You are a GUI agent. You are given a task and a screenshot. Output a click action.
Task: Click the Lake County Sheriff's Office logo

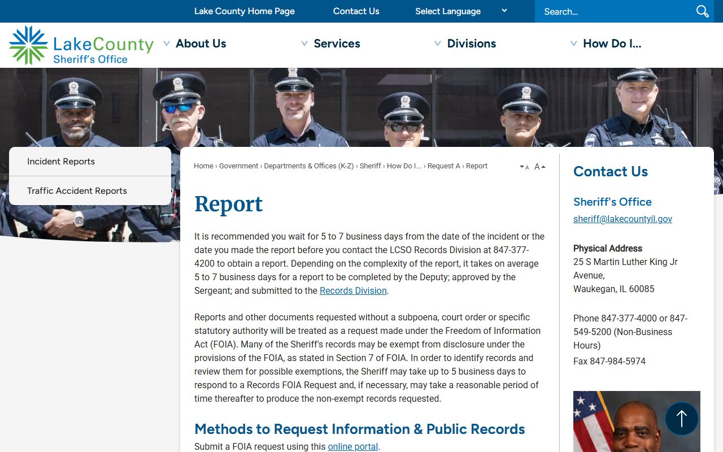[x=81, y=45]
